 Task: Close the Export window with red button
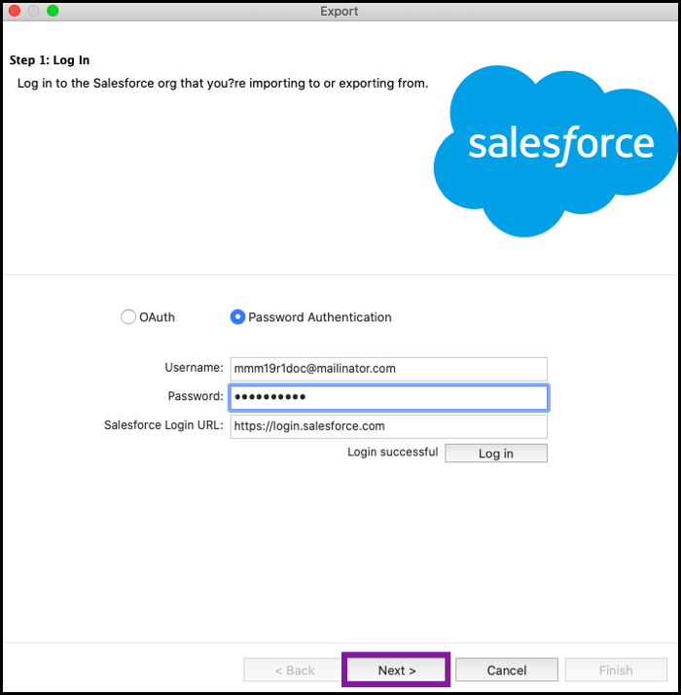tap(15, 11)
